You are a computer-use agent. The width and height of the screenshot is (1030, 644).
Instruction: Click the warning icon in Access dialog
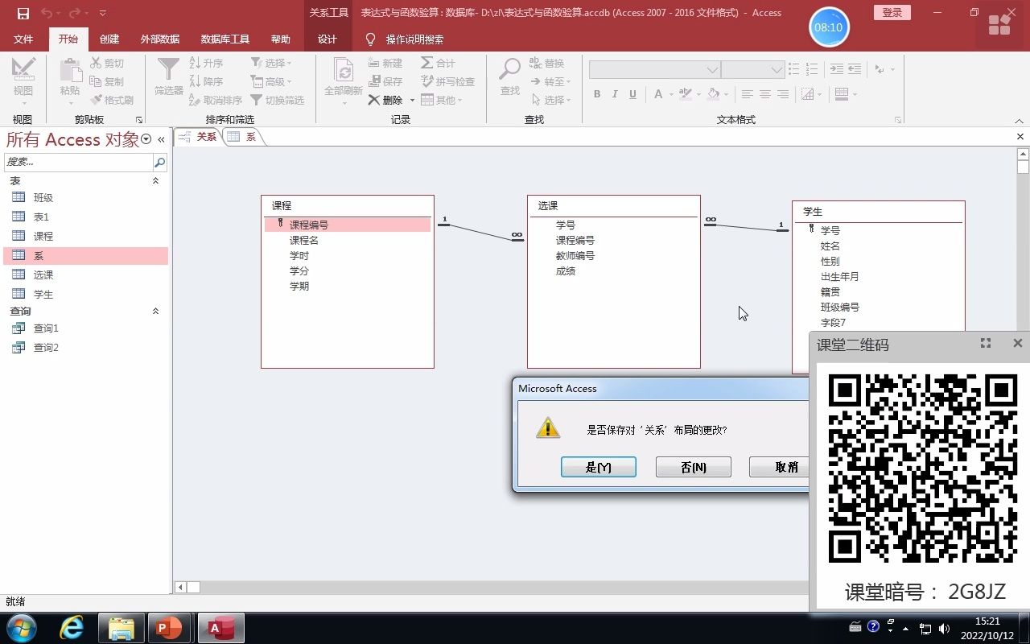[x=548, y=428]
